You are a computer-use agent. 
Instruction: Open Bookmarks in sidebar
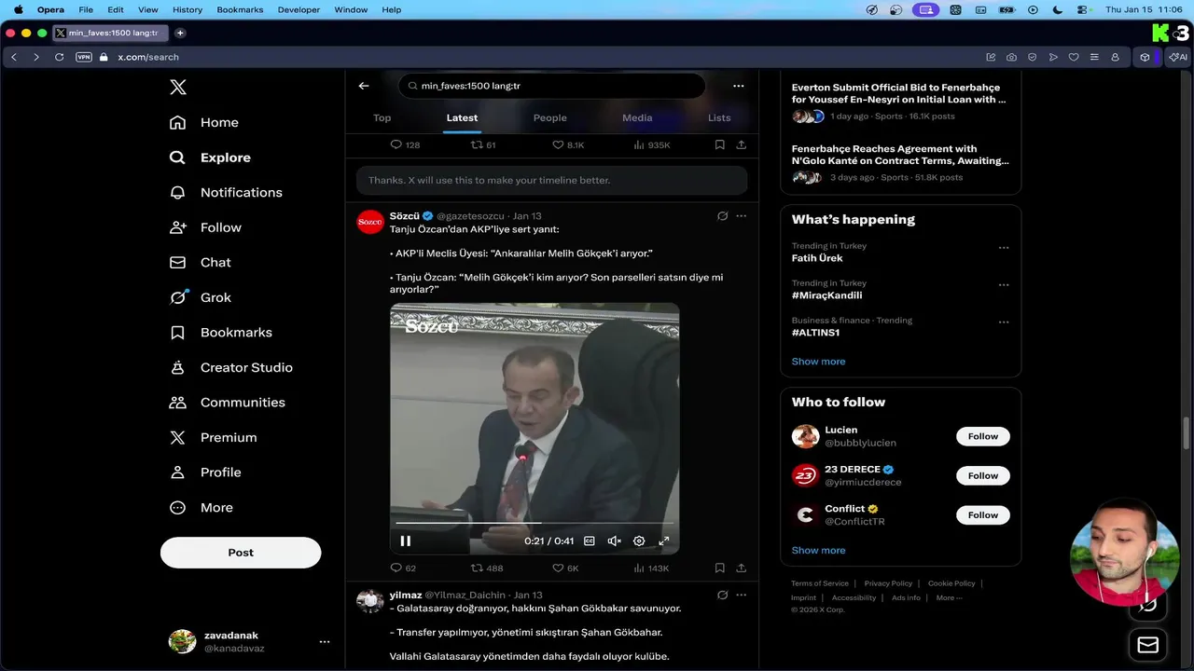click(220, 333)
